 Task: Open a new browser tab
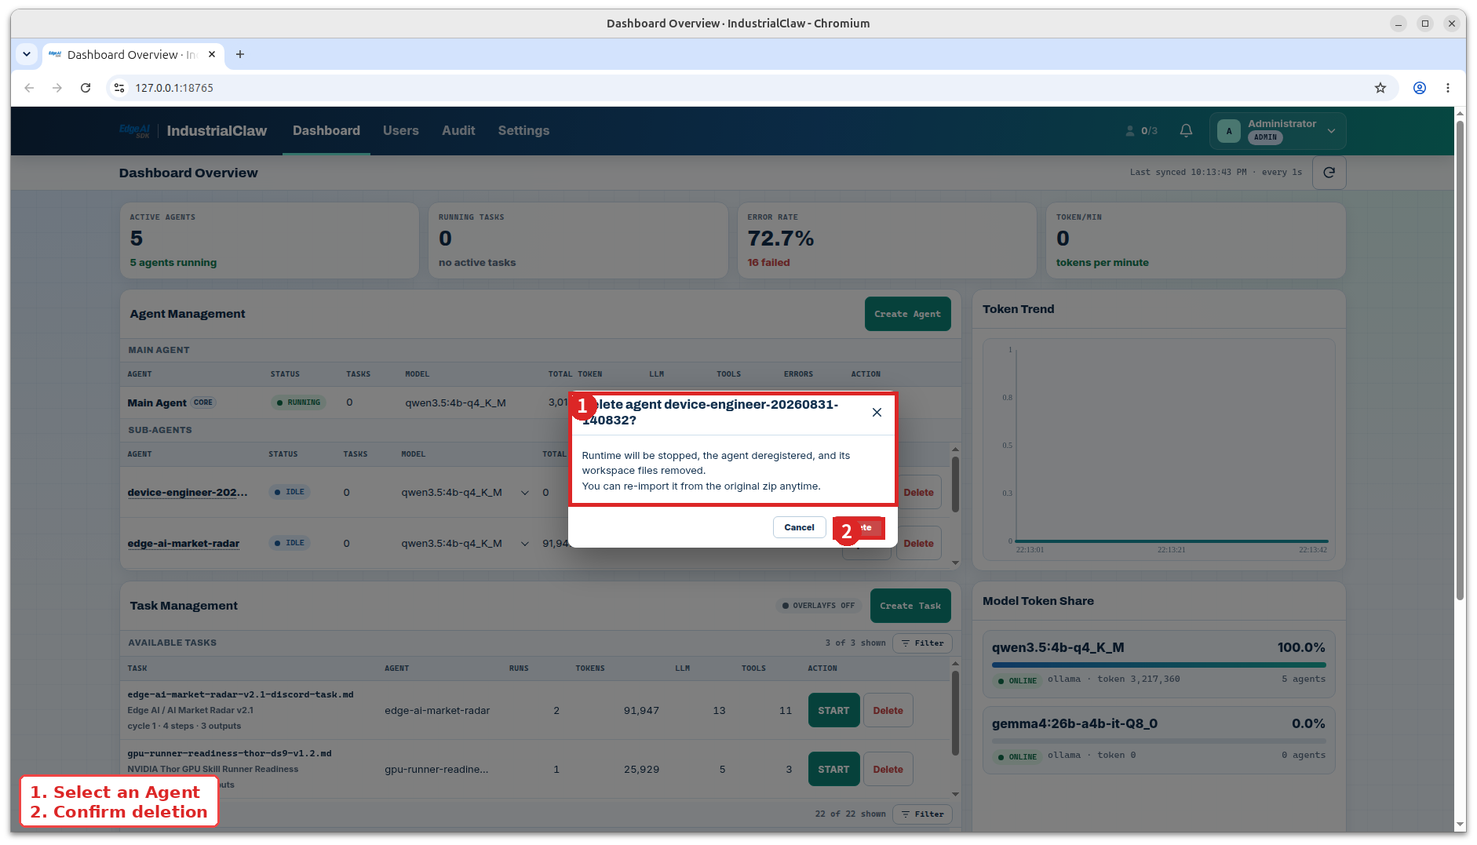[240, 54]
